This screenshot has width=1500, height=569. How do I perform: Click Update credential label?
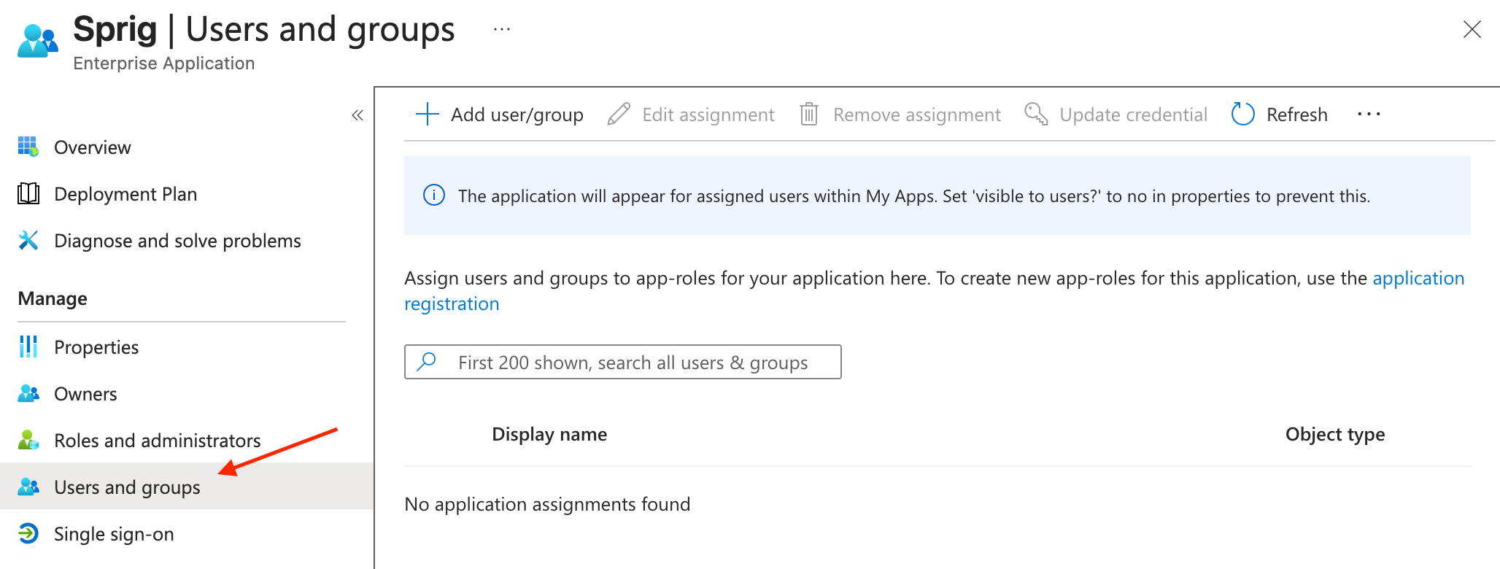click(x=1133, y=115)
